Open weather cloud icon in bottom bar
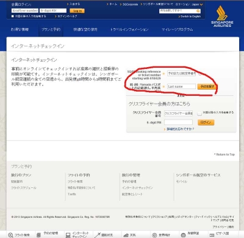This screenshot has height=238, width=244. 126,235
